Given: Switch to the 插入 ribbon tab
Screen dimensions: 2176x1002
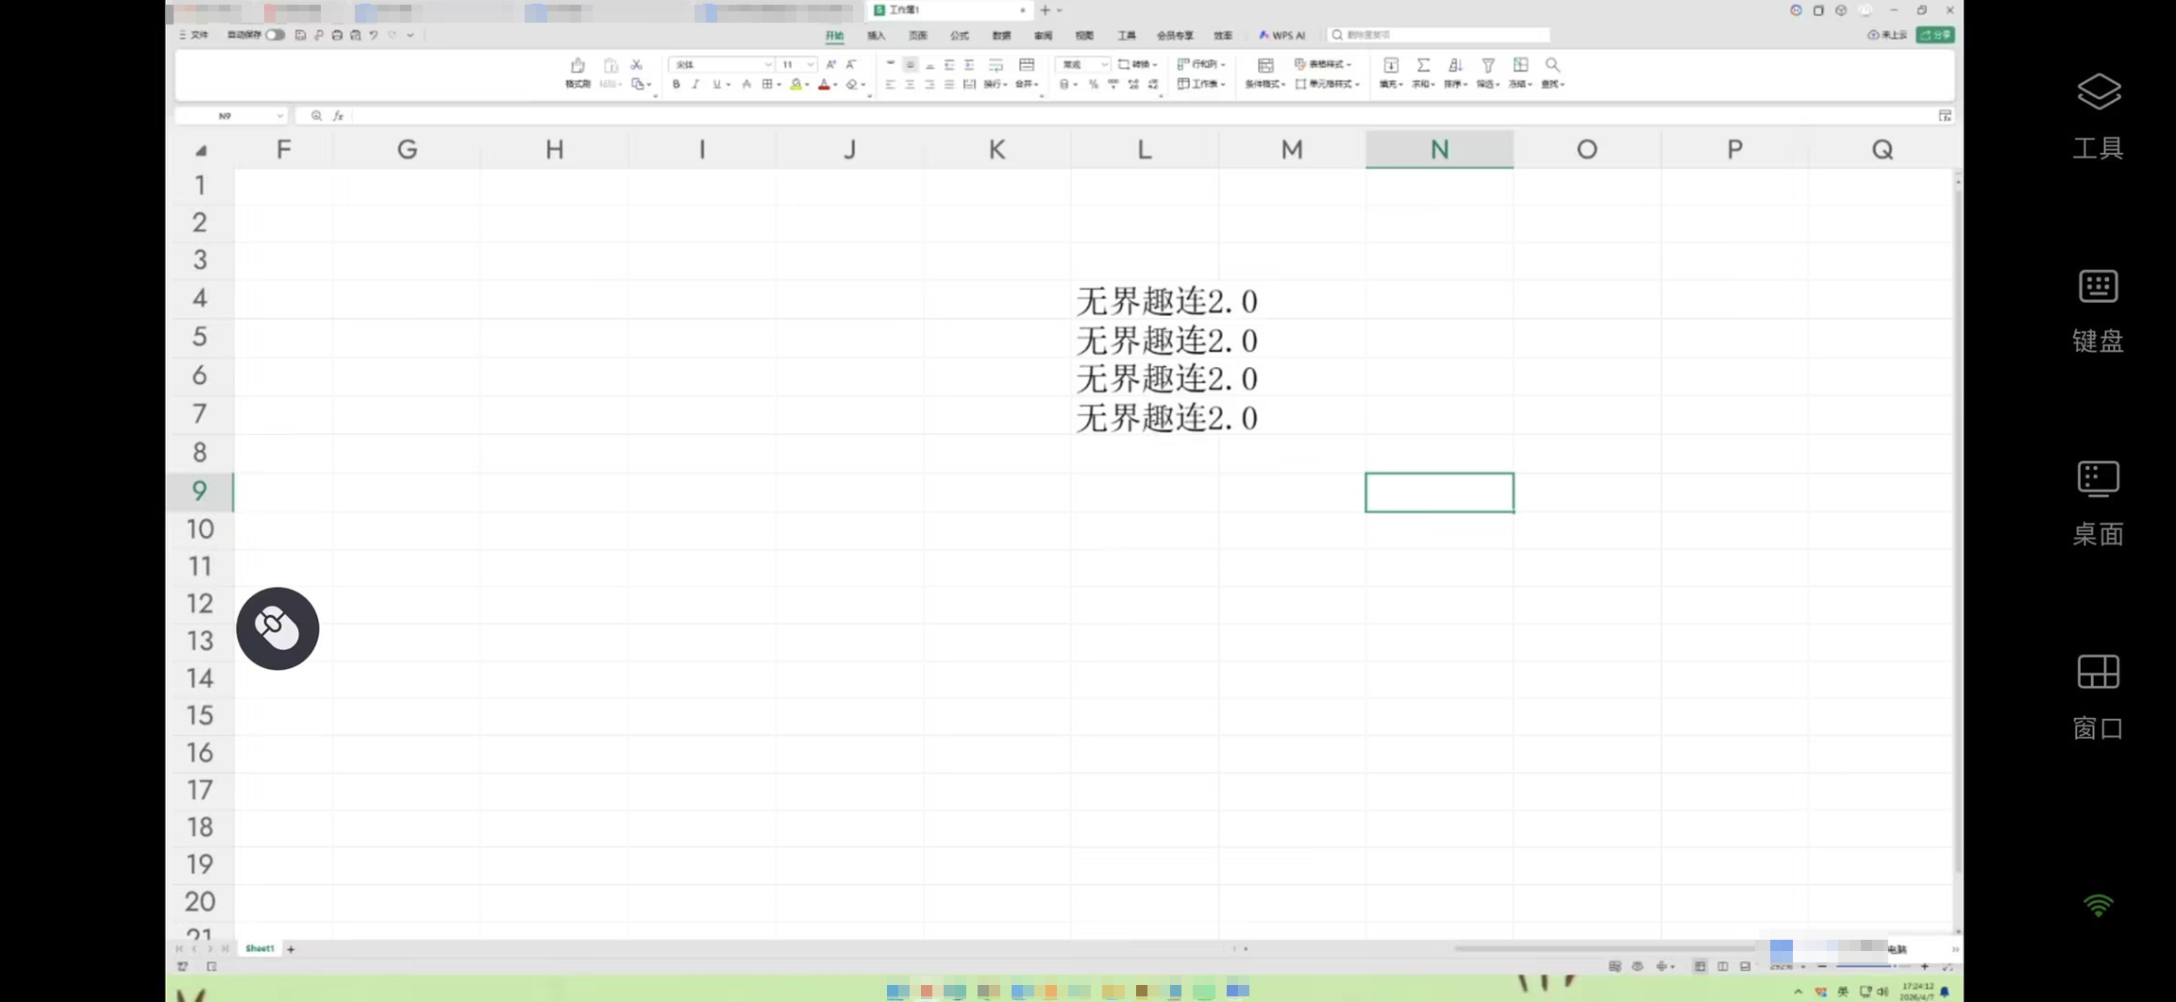Looking at the screenshot, I should [876, 35].
